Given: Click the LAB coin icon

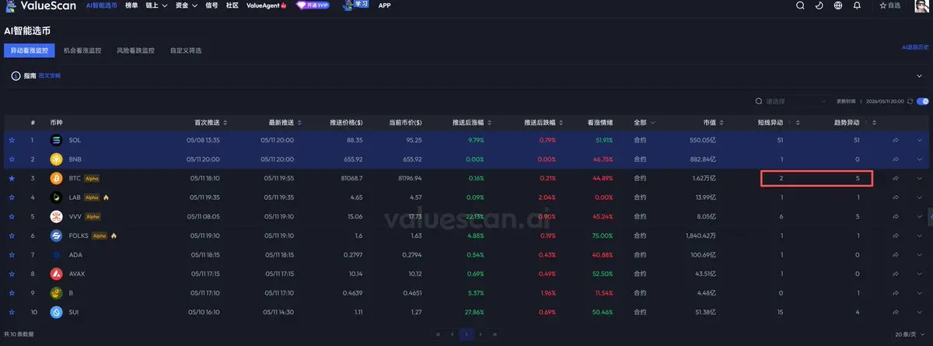Looking at the screenshot, I should [x=56, y=197].
